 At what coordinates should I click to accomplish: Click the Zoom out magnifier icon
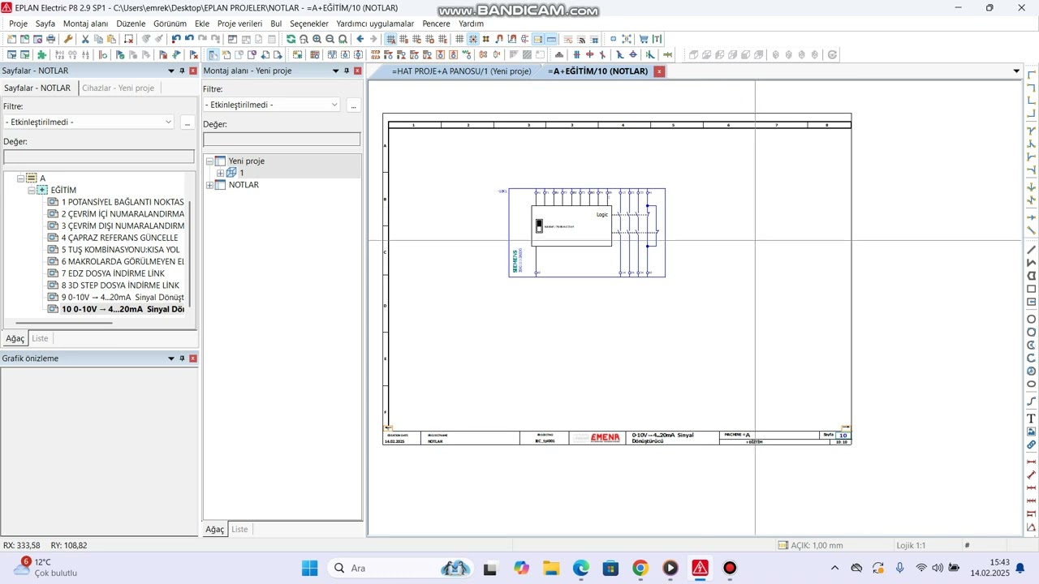tap(330, 39)
